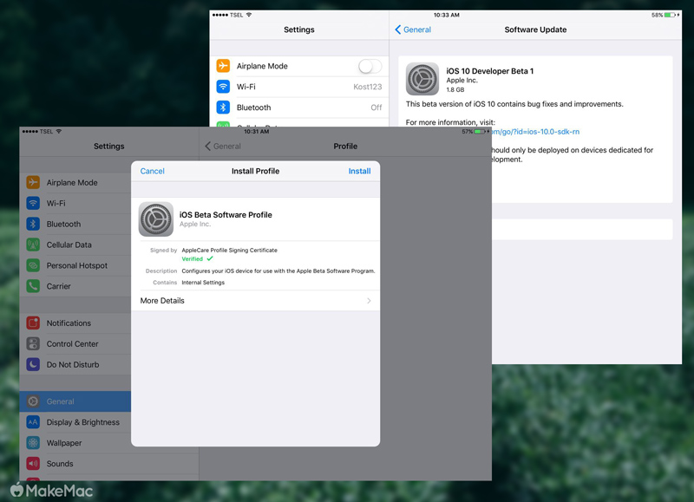694x502 pixels.
Task: Tap 10:33 AM clock in back window
Action: coord(446,15)
